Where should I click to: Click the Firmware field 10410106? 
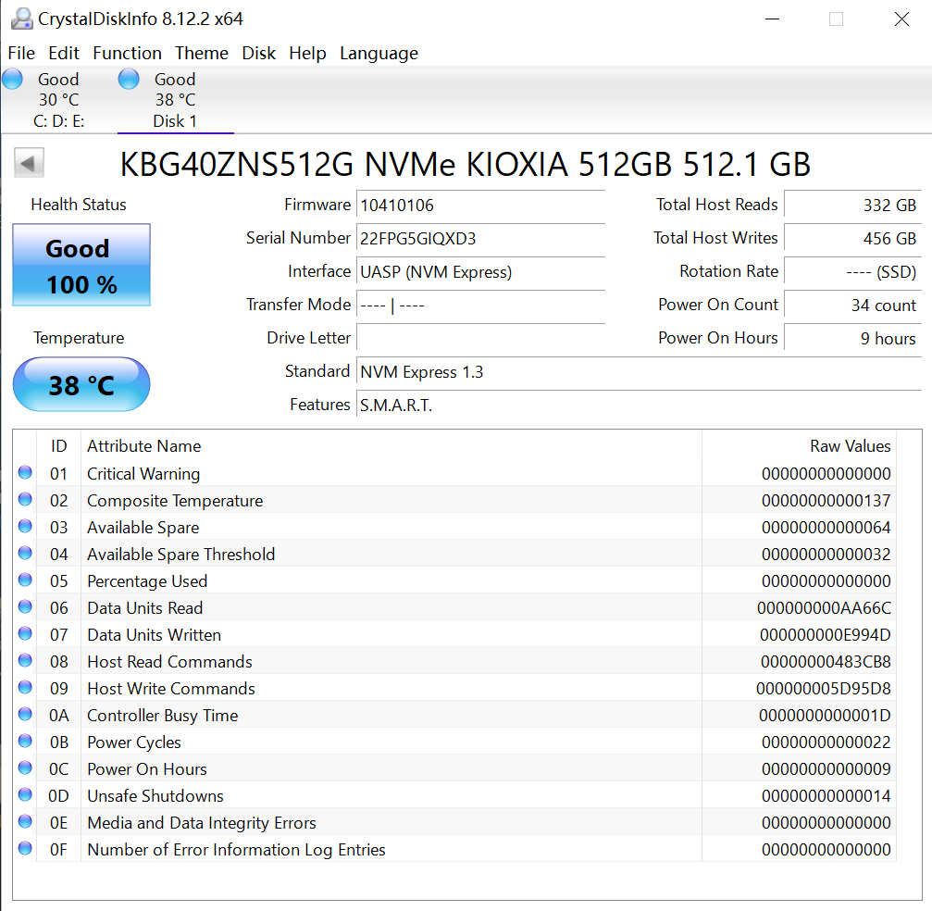click(x=480, y=206)
